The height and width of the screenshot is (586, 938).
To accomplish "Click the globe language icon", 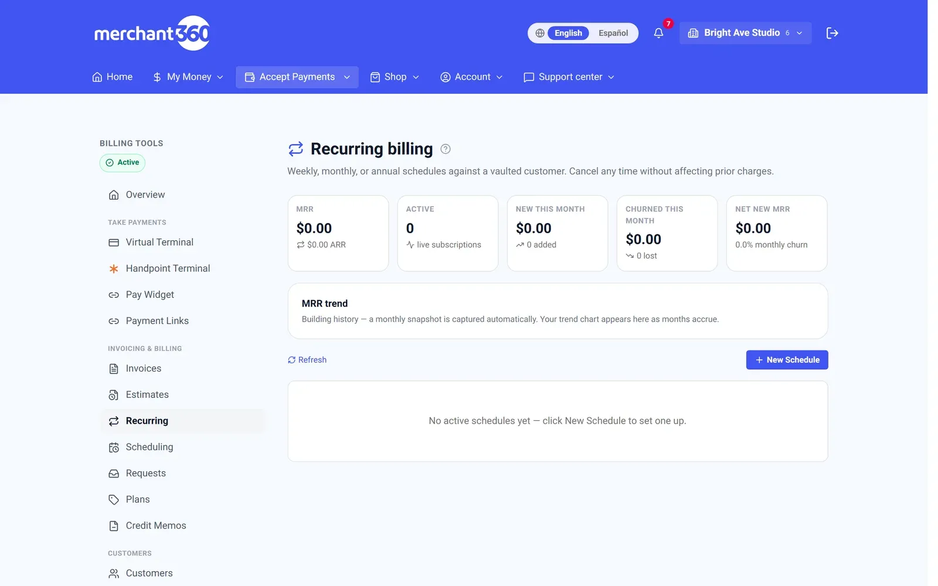I will tap(540, 33).
